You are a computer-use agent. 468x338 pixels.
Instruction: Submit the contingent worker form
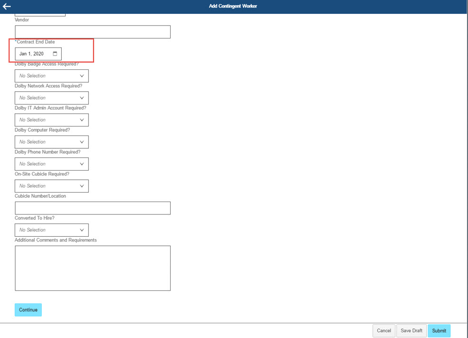439,330
